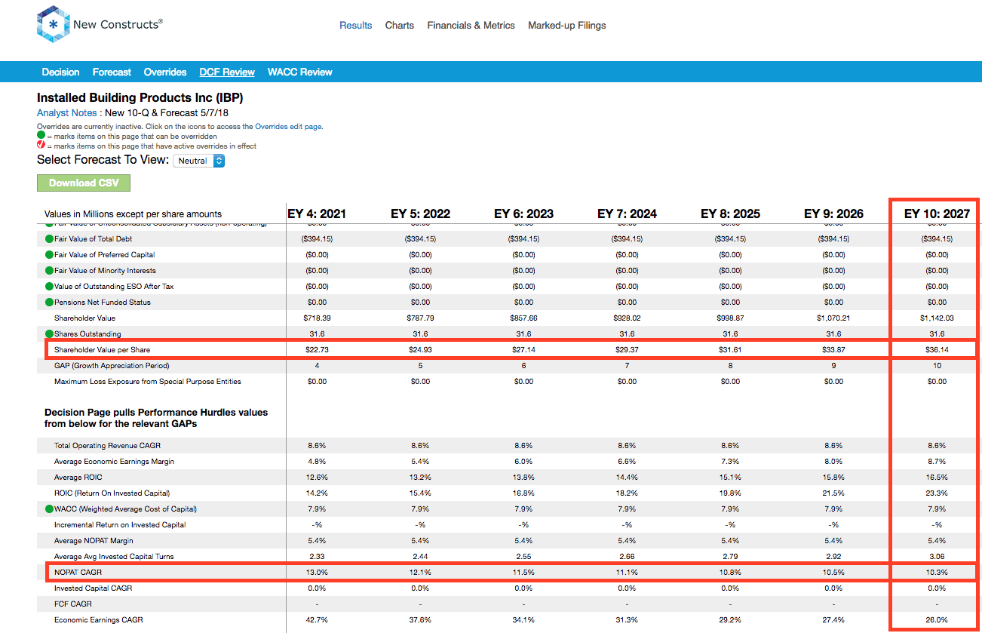The width and height of the screenshot is (982, 633).
Task: Open the Charts top navigation item
Action: [x=400, y=25]
